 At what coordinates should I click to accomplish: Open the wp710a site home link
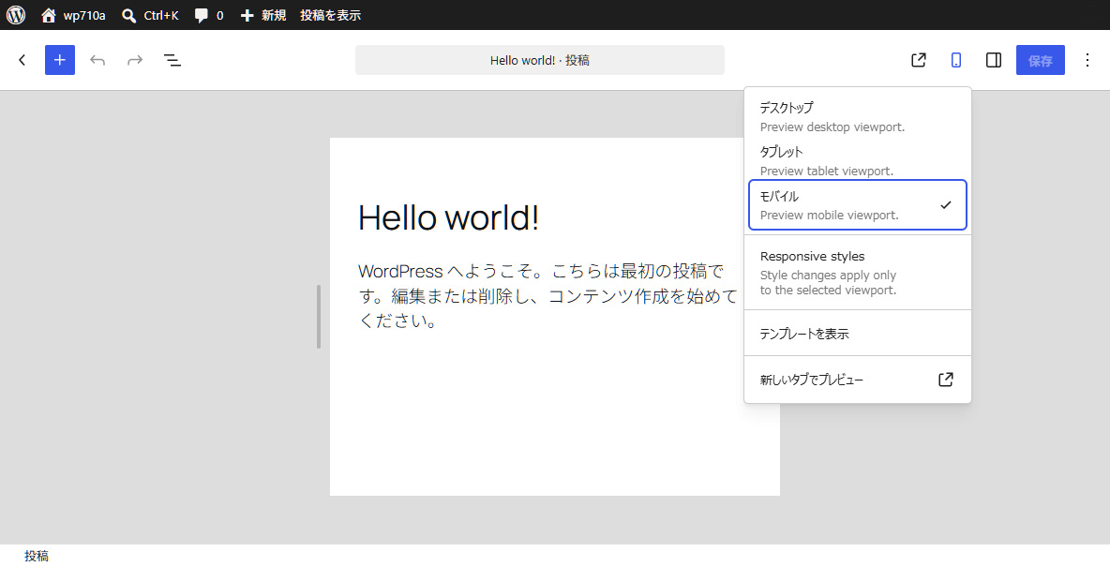pos(74,15)
